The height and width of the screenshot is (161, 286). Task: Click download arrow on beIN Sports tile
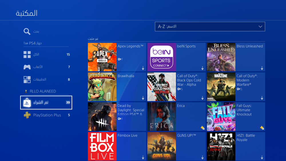pyautogui.click(x=202, y=68)
